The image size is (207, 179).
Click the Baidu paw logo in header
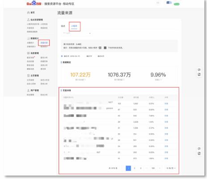pos(34,3)
